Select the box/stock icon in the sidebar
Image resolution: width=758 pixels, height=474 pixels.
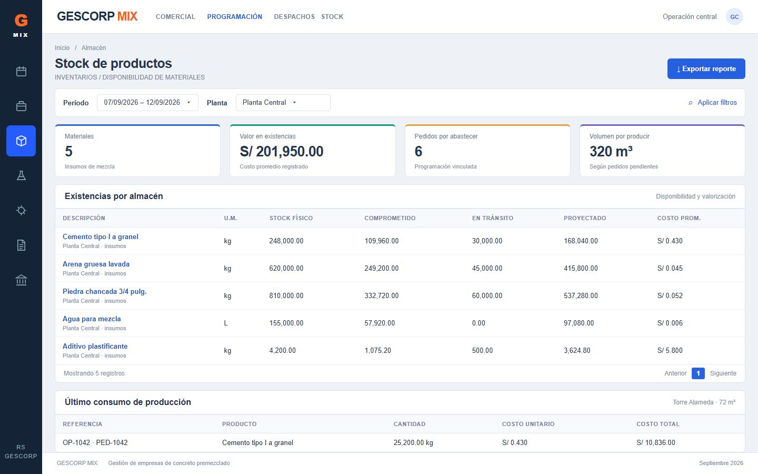pyautogui.click(x=21, y=141)
